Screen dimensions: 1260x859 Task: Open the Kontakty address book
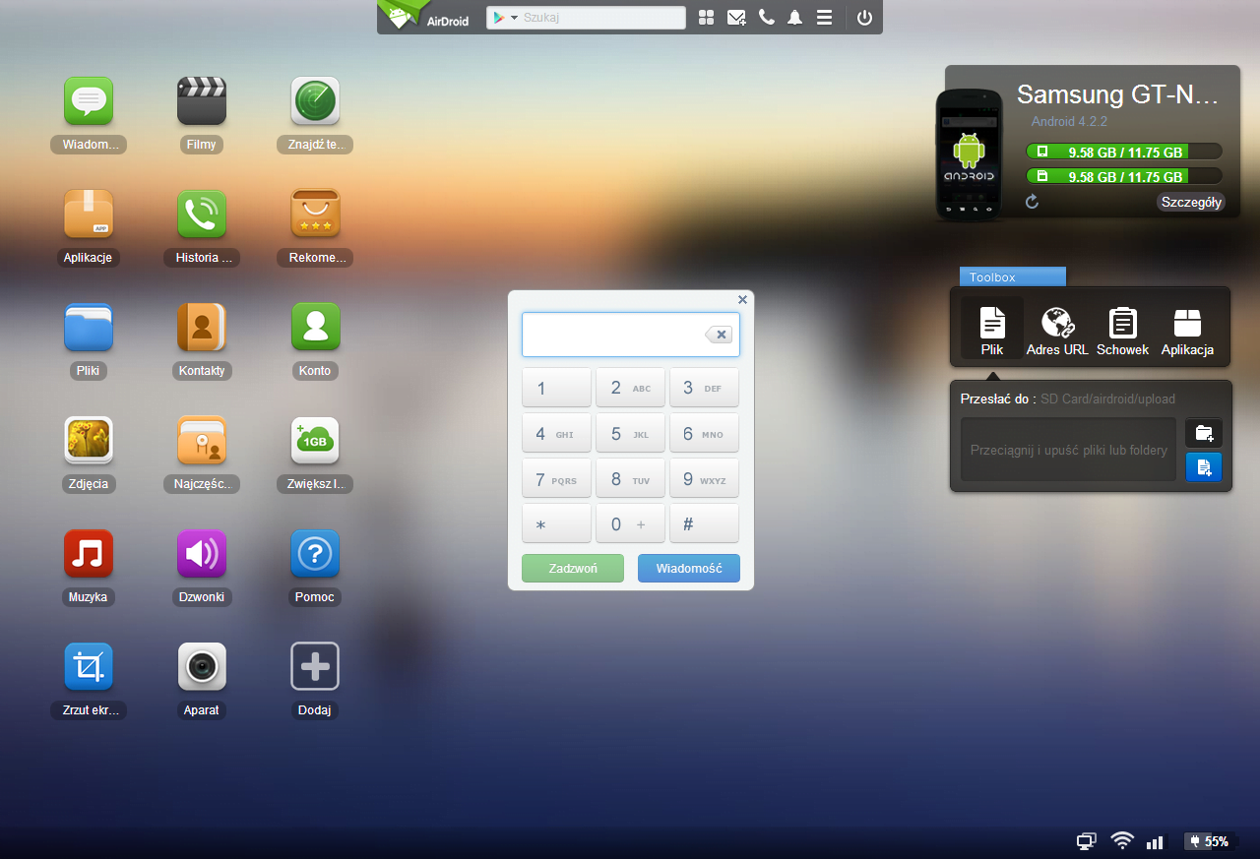tap(202, 328)
